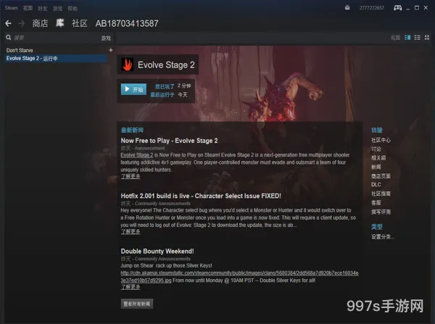This screenshot has height=324, width=435.
Task: Open the 游戏 library filter dropdown
Action: click(106, 38)
